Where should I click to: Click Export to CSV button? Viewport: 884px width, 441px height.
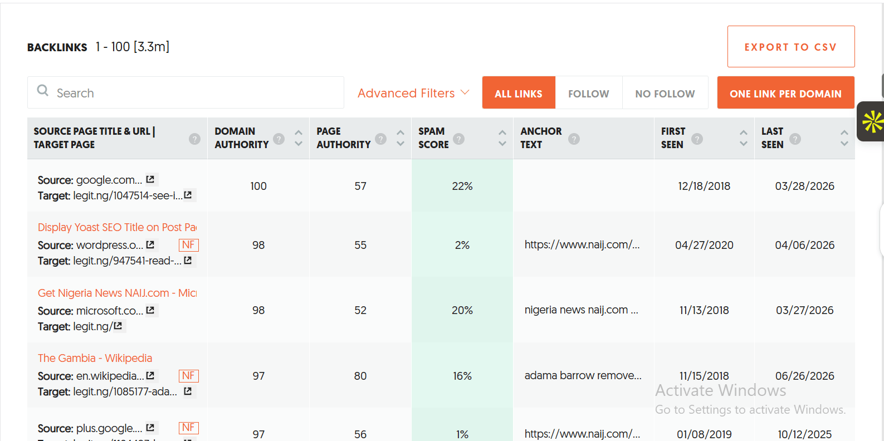click(791, 47)
